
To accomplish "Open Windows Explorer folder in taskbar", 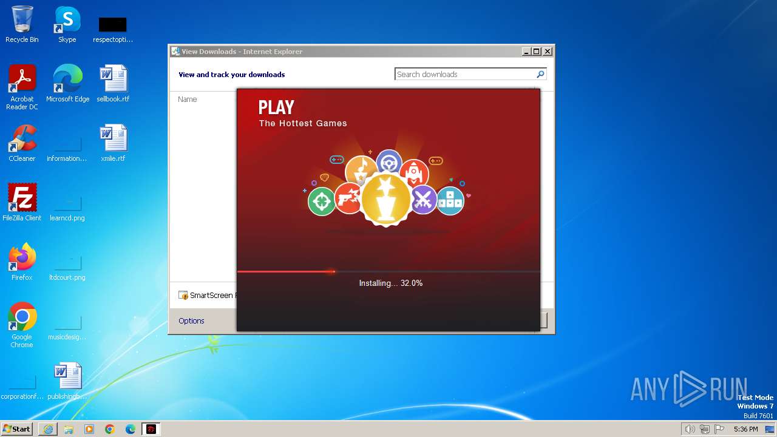I will click(x=69, y=429).
